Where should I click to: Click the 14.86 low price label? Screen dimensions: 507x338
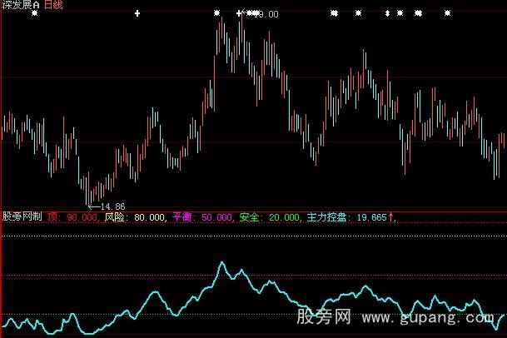pos(112,206)
